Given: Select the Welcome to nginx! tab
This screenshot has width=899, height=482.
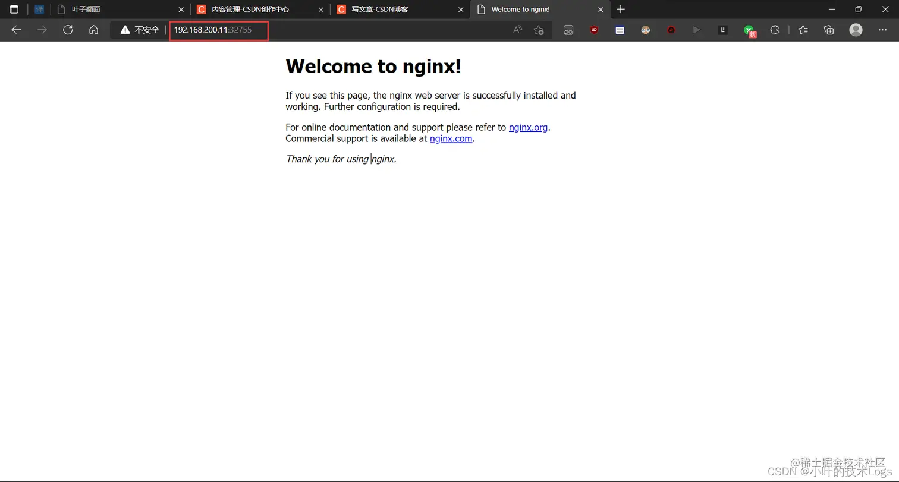Looking at the screenshot, I should pos(540,10).
